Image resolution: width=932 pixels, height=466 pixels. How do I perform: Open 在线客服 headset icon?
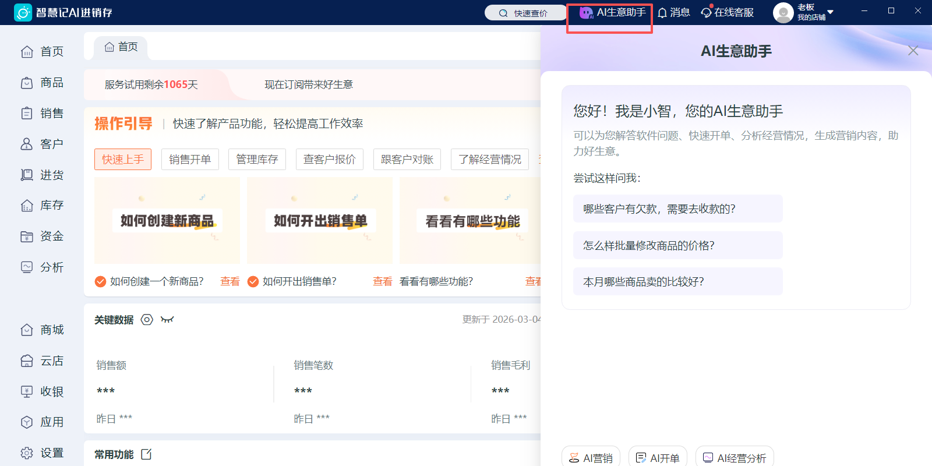[x=707, y=13]
